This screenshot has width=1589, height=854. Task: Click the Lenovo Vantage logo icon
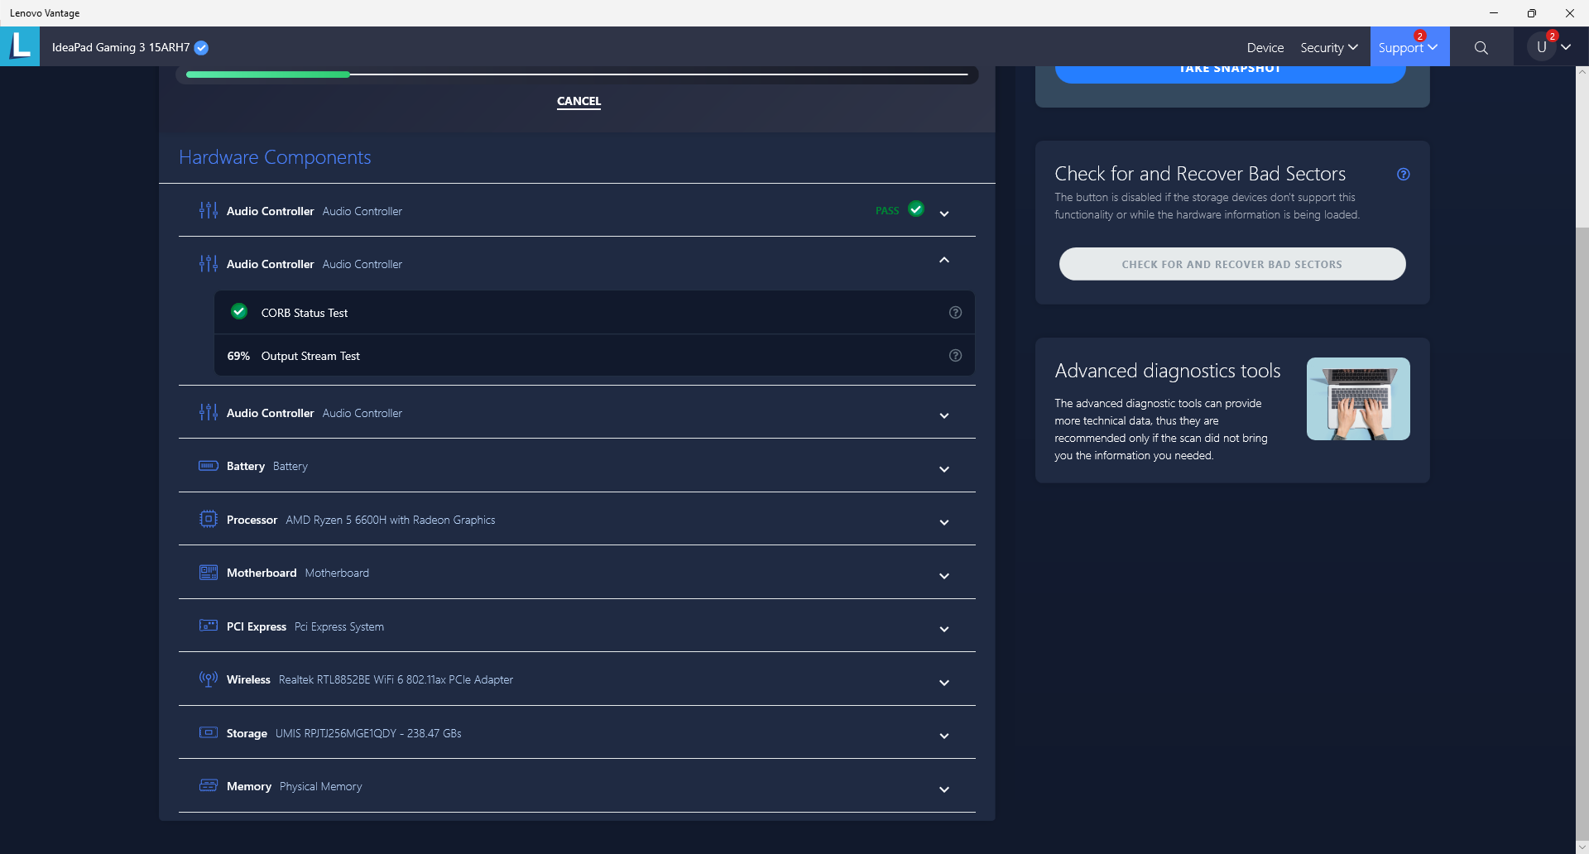pos(20,46)
